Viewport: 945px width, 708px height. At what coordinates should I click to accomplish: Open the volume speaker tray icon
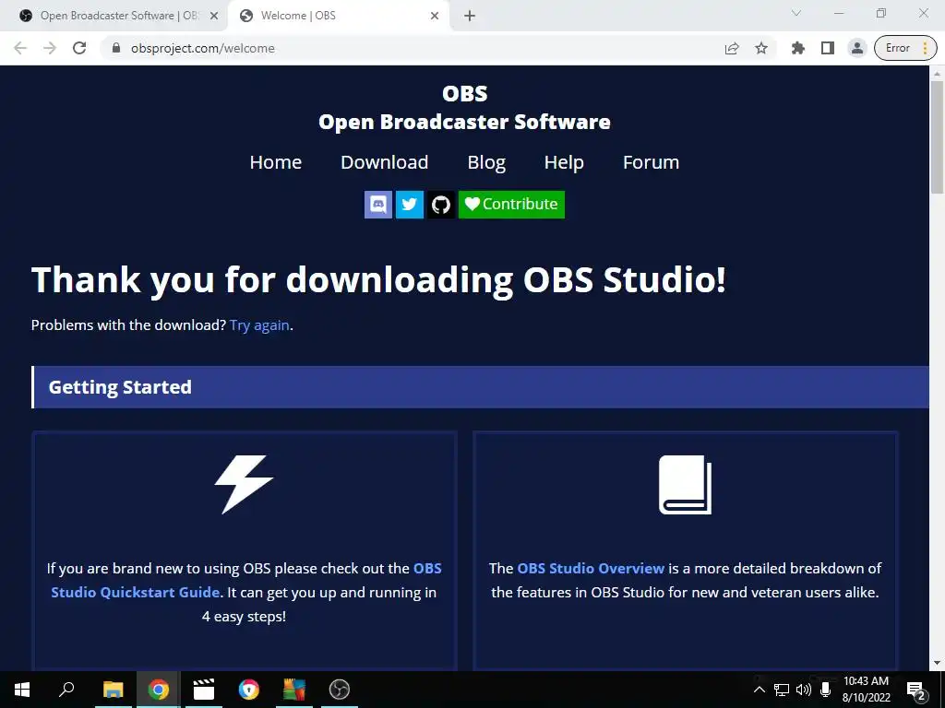(x=804, y=690)
